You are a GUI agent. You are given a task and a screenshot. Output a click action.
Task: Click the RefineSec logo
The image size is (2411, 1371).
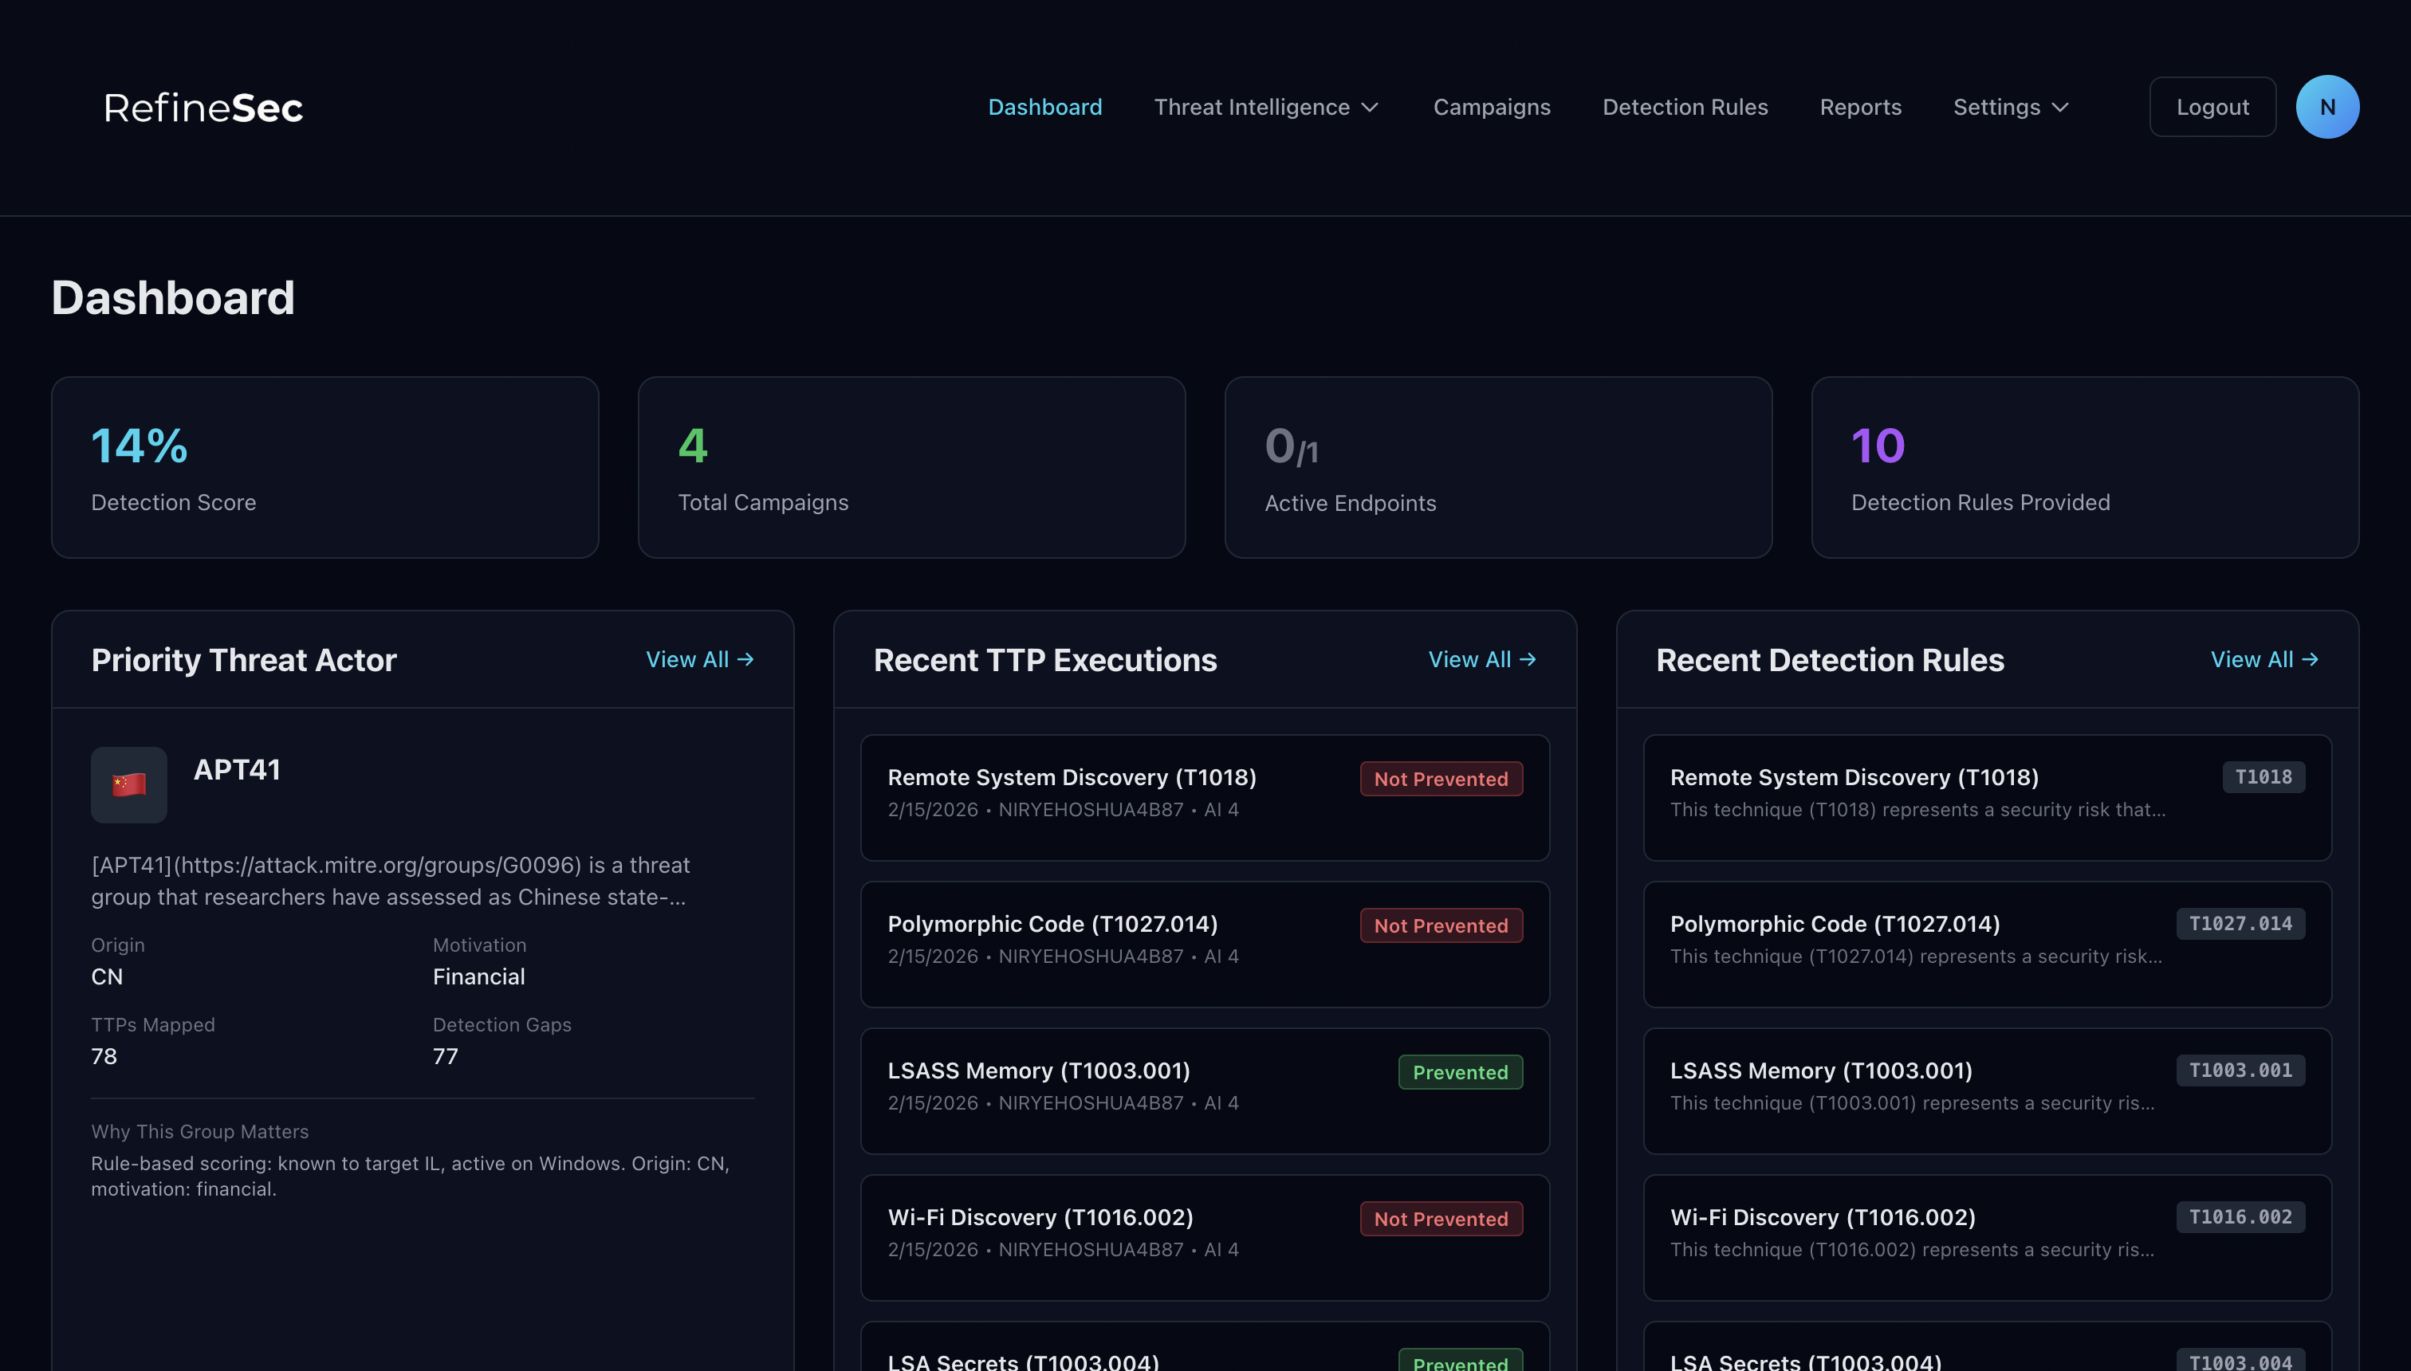tap(203, 106)
